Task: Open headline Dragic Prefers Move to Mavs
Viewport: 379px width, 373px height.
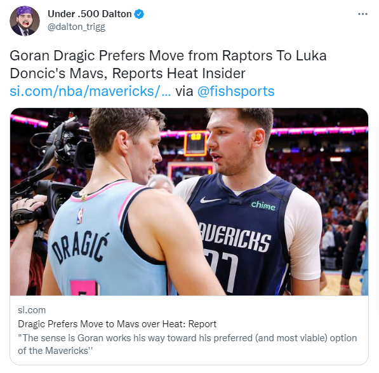Action: (117, 324)
